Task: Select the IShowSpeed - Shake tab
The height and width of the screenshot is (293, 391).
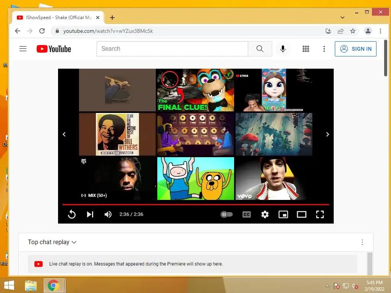Action: pos(58,18)
